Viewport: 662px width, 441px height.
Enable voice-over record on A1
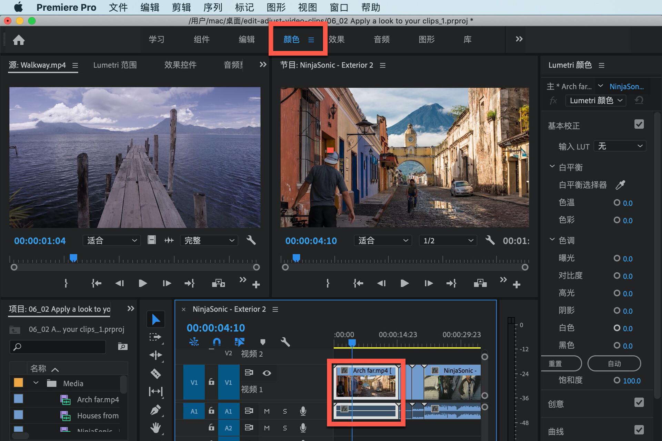(x=303, y=411)
